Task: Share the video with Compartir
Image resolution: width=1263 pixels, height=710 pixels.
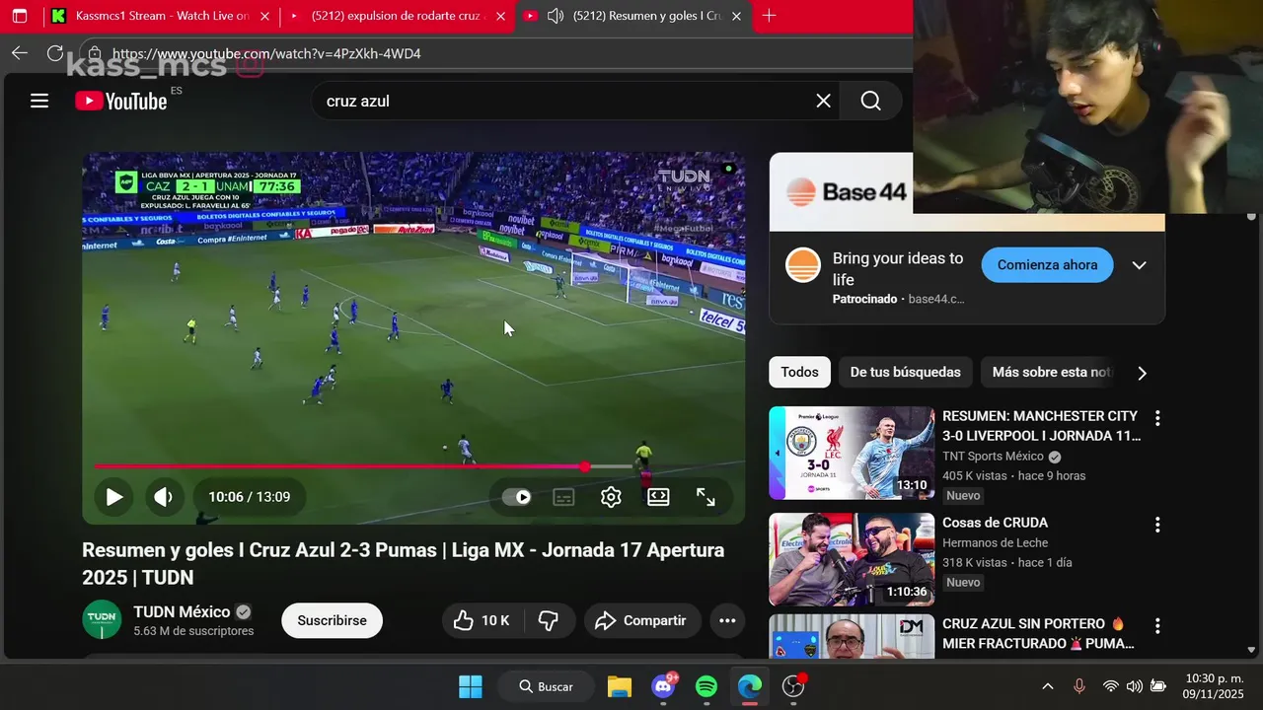Action: 642,620
